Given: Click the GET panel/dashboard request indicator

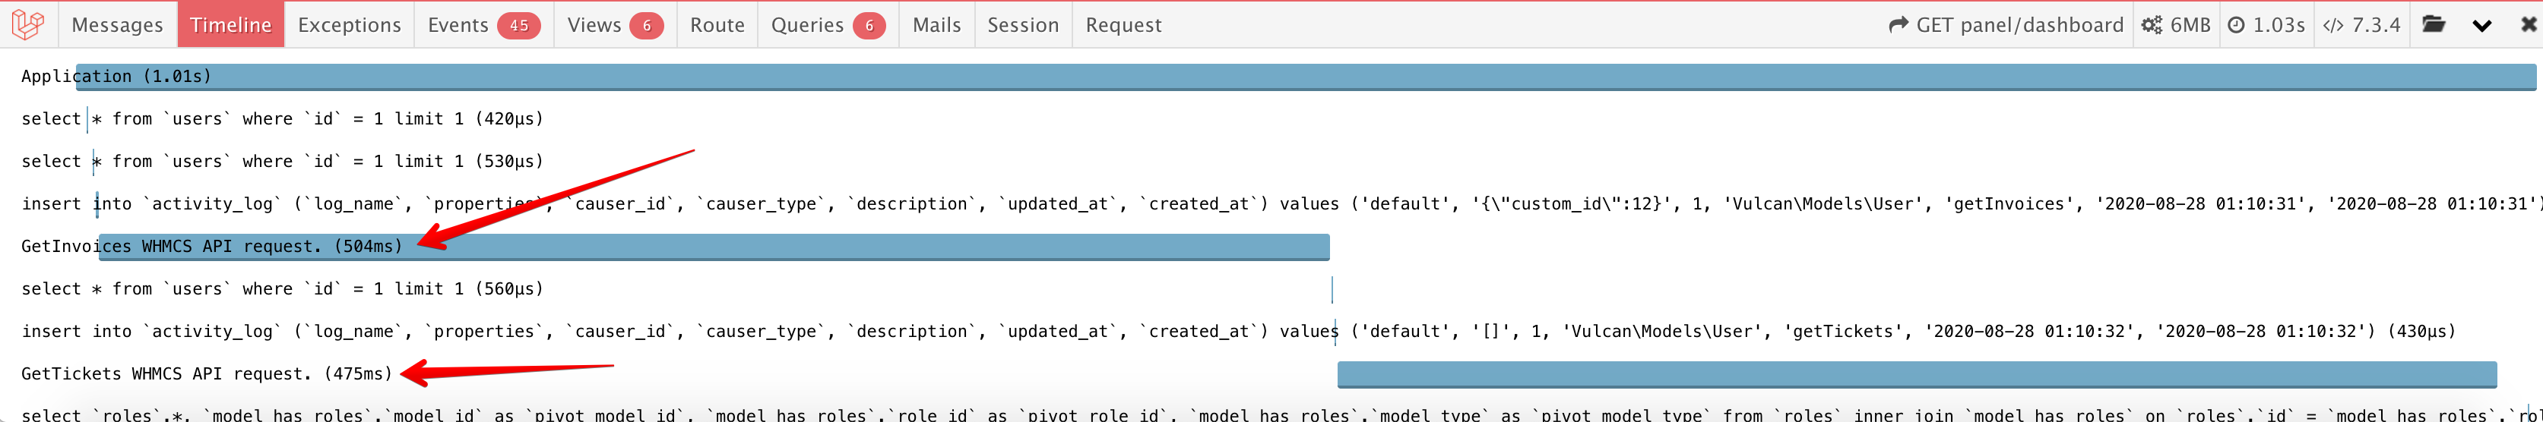Looking at the screenshot, I should pos(2006,24).
